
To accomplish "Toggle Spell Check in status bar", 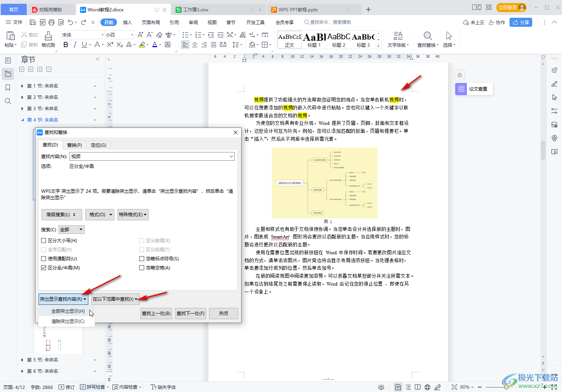I will click(x=92, y=387).
